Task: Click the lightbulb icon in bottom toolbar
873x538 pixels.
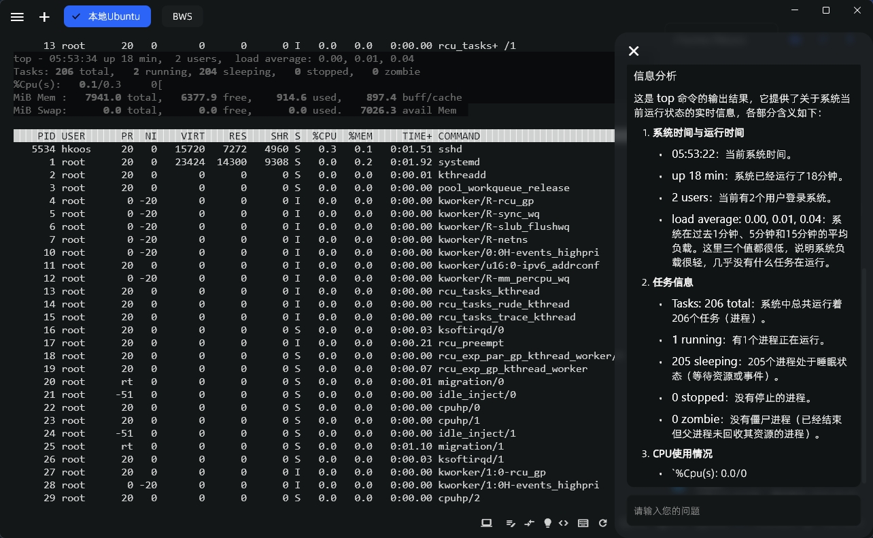Action: point(547,523)
